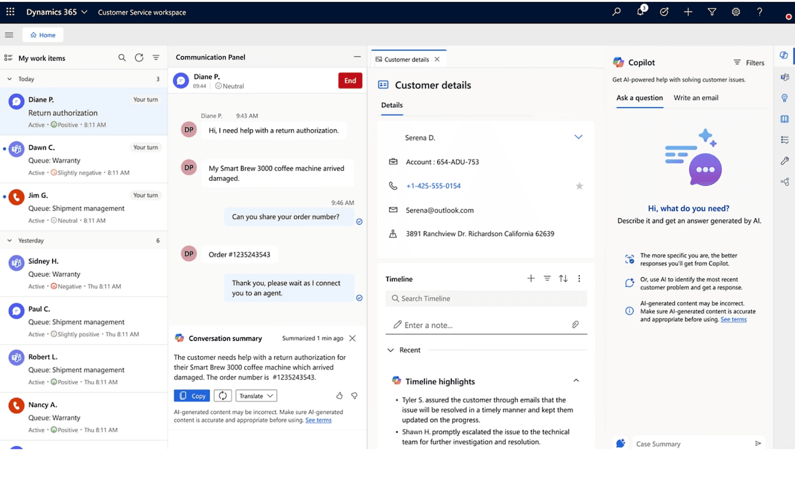Open Dawn C. Warranty work item
The width and height of the screenshot is (795, 485).
[x=83, y=160]
